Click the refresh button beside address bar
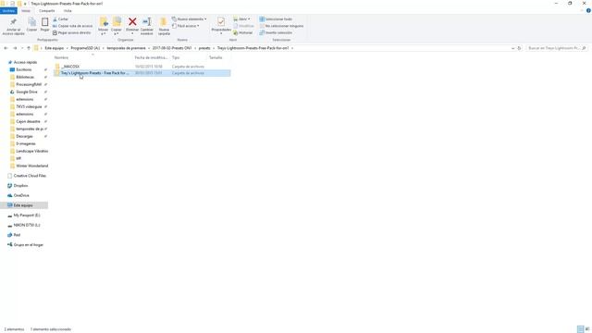592x333 pixels. (519, 48)
